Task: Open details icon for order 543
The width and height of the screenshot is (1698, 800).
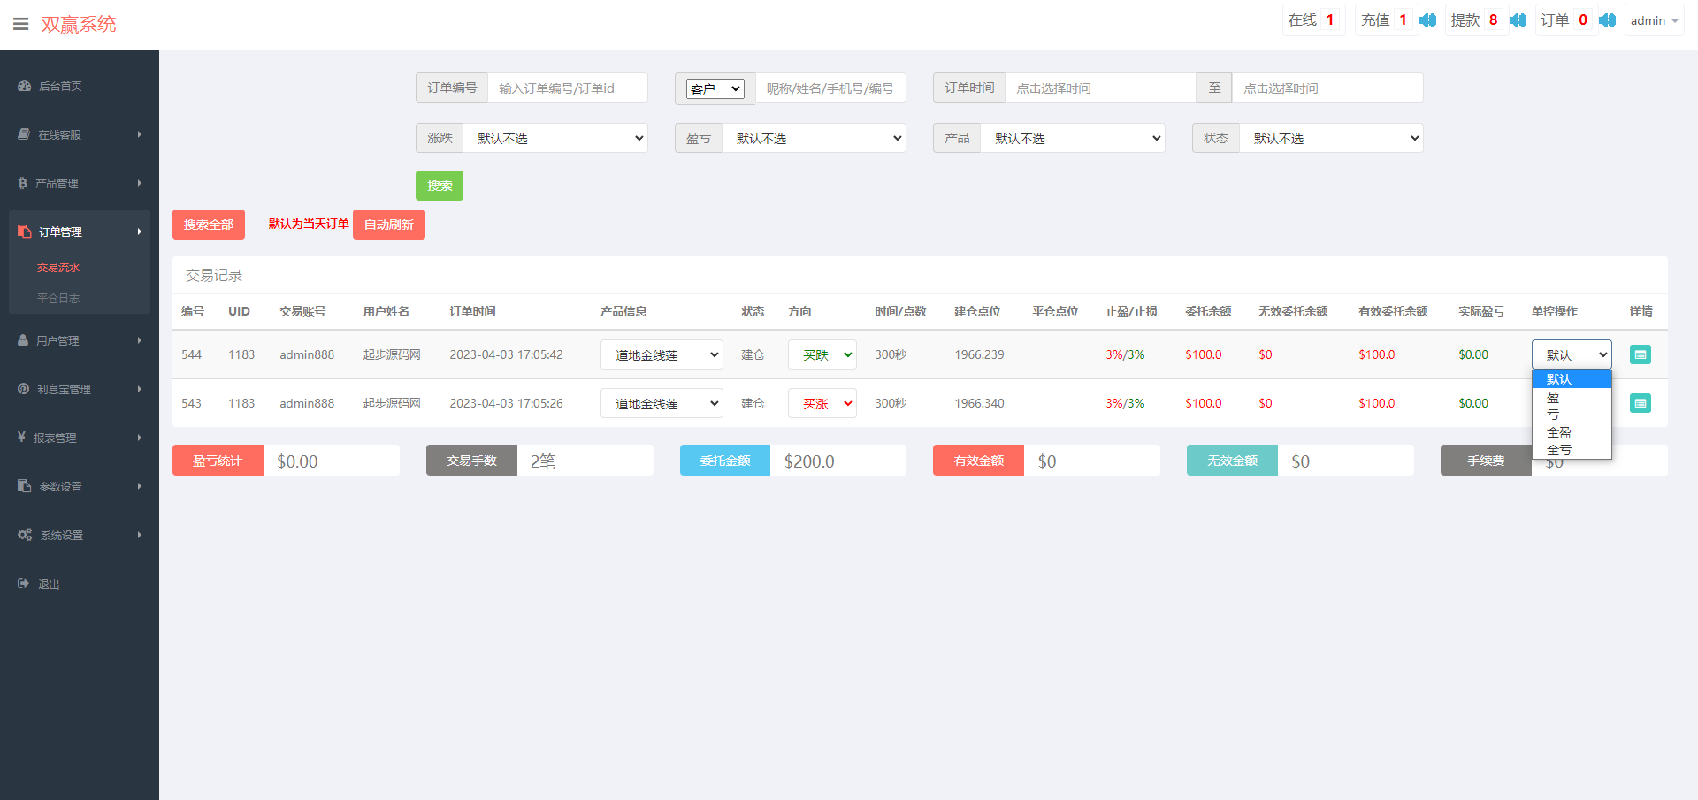Action: (x=1640, y=403)
